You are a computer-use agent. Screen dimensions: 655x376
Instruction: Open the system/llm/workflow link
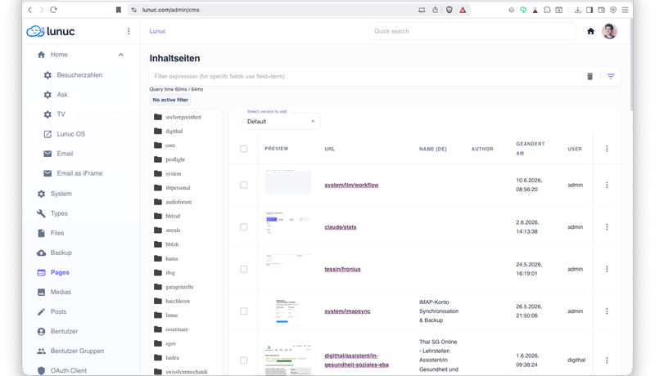pos(351,185)
